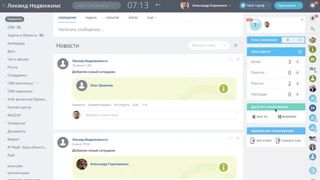This screenshot has width=320, height=180.
Task: Open Календарь in the left menu
Action: coord(16,43)
